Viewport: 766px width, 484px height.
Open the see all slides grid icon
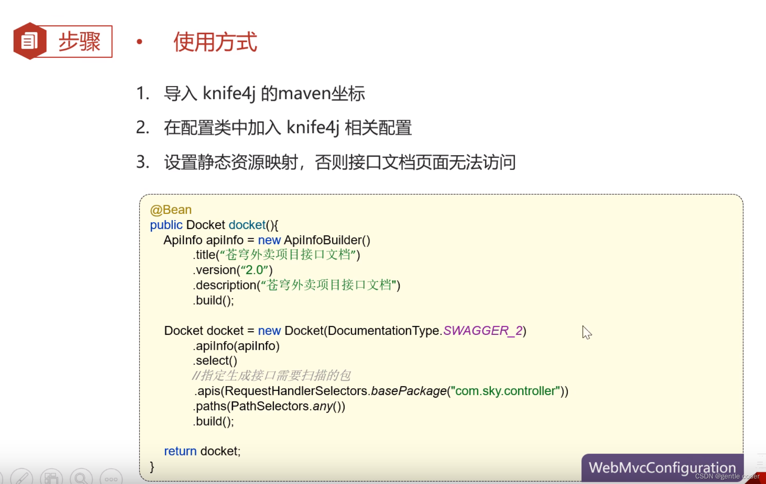pos(51,478)
